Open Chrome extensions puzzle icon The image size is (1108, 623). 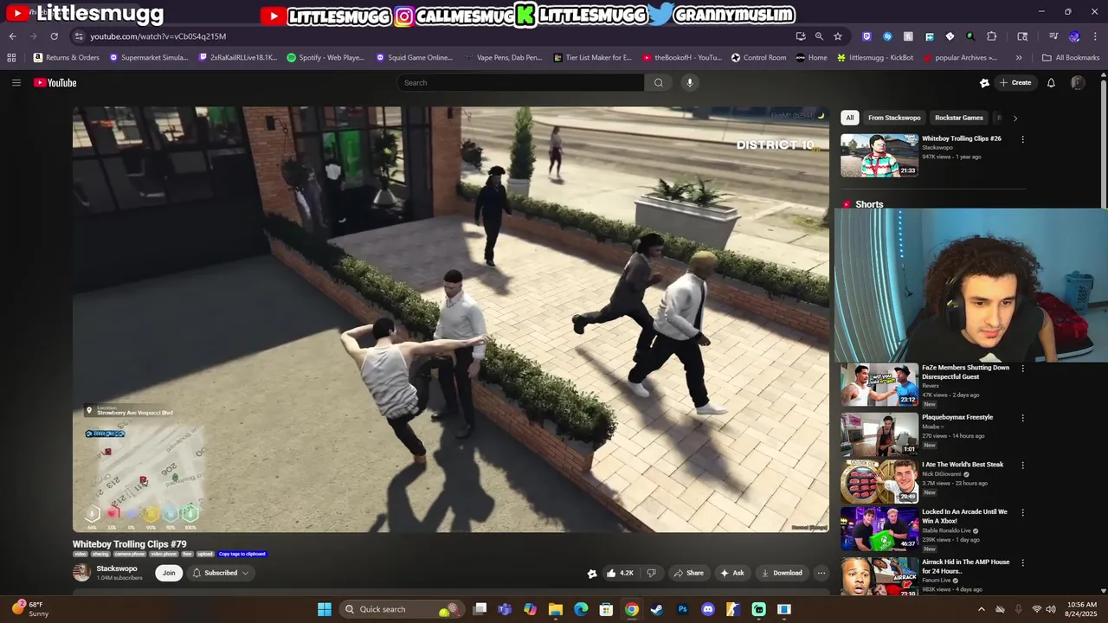pos(992,36)
